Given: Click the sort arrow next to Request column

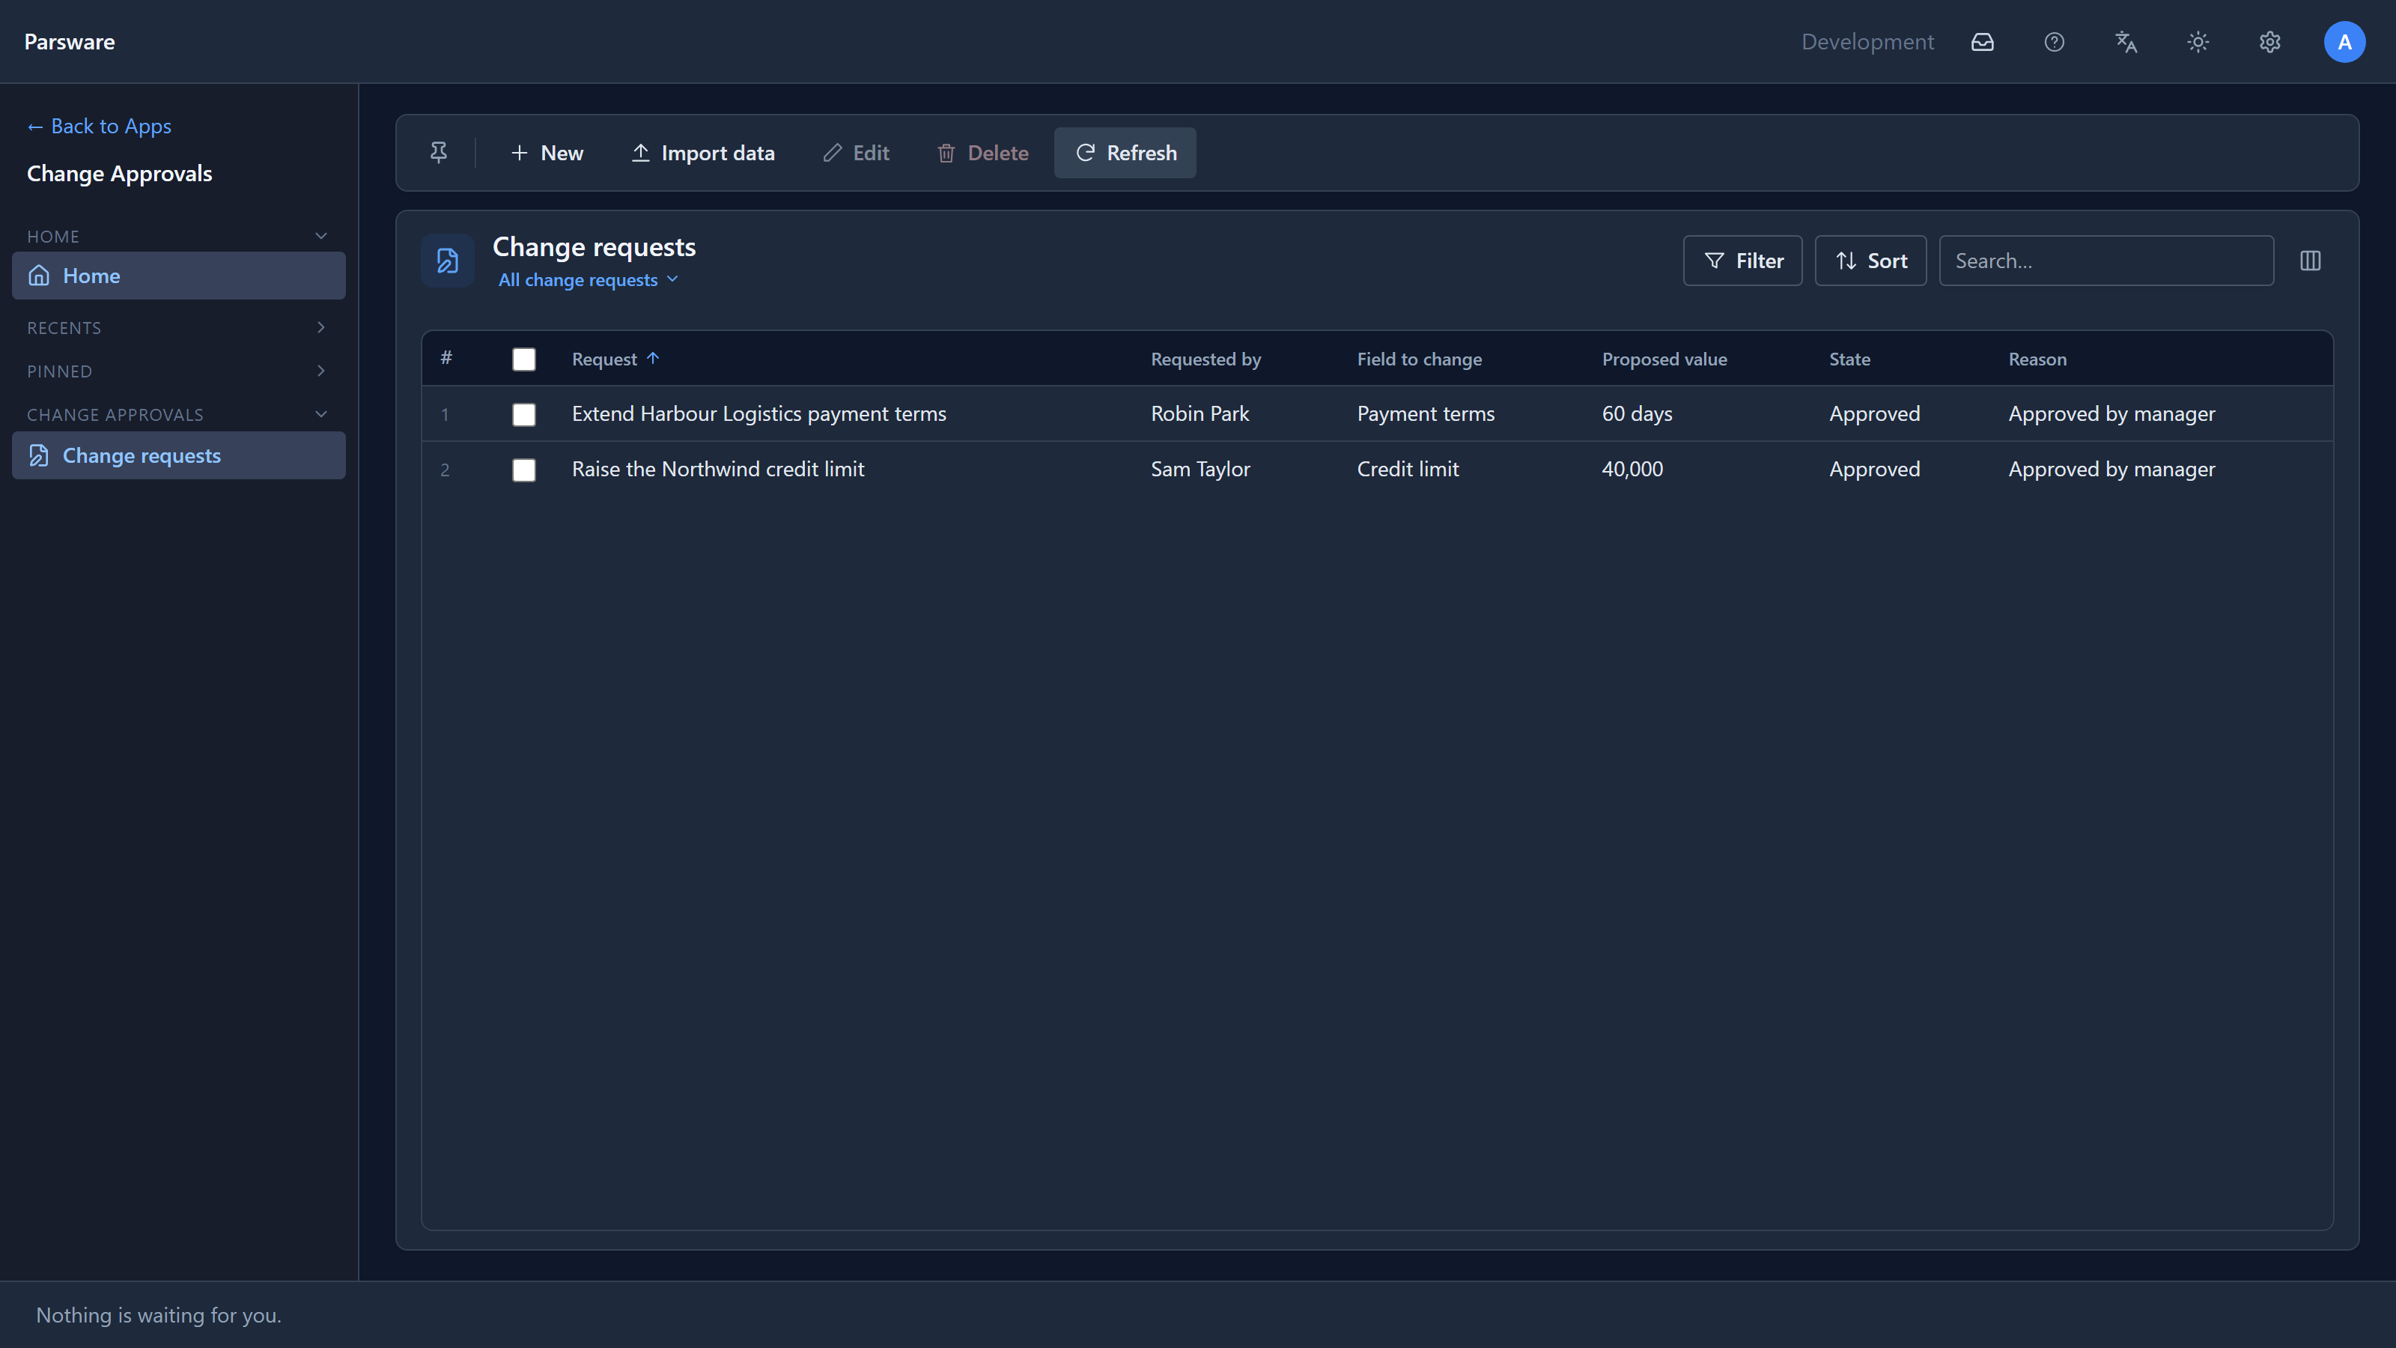Looking at the screenshot, I should [x=653, y=358].
